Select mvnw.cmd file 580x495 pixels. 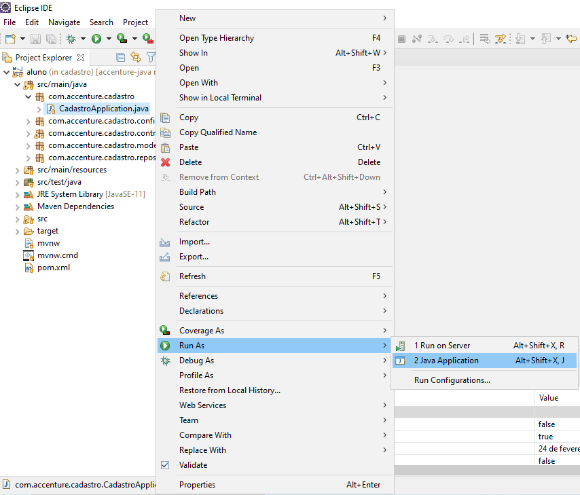[x=57, y=255]
